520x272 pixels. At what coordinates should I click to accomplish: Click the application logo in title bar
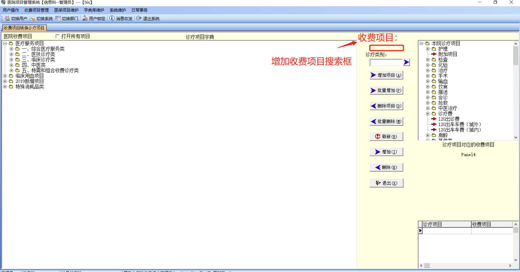3,2
